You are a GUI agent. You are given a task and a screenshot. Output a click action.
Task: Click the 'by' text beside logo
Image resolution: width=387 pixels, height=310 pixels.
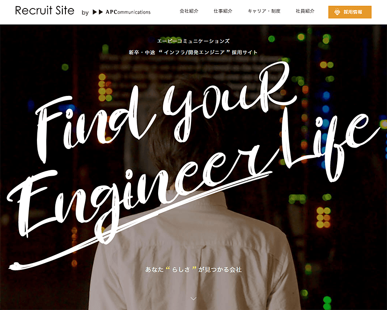click(85, 12)
